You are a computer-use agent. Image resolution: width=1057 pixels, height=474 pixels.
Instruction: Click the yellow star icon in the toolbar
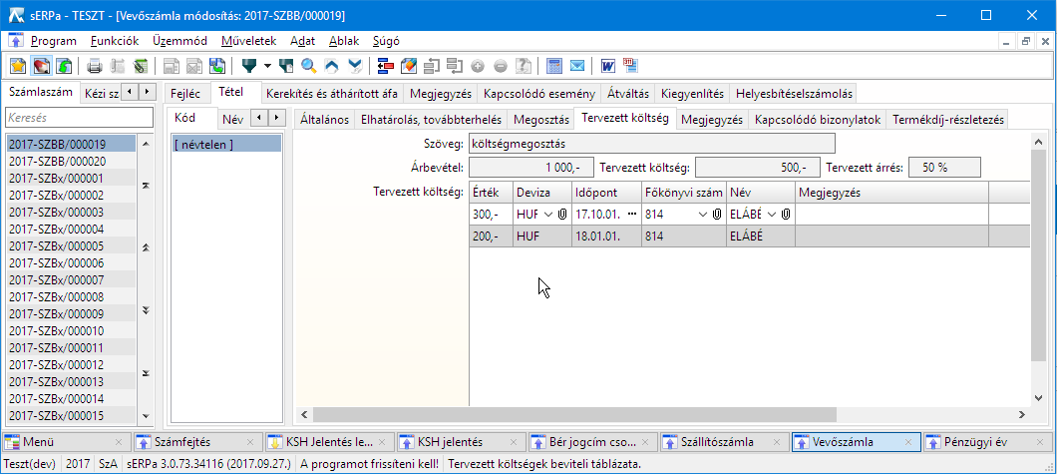18,66
